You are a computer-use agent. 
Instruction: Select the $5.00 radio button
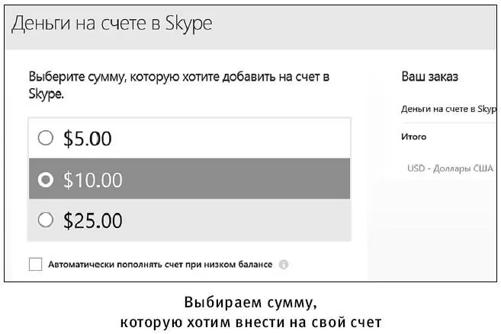pos(45,138)
